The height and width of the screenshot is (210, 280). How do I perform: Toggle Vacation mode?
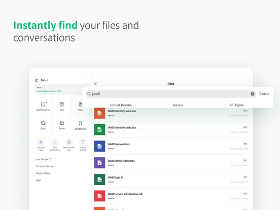[x=41, y=142]
